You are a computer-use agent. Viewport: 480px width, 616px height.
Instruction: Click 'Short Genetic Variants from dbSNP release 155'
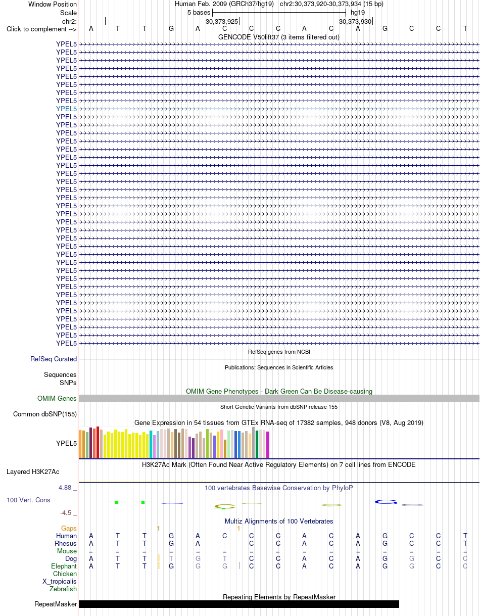[x=279, y=407]
